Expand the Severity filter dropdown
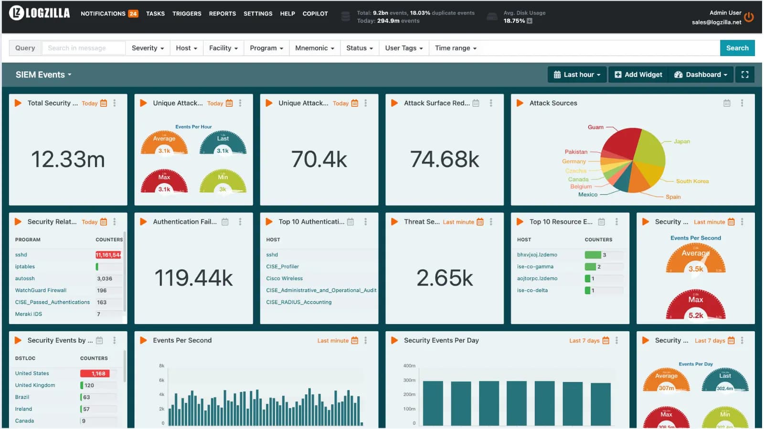This screenshot has width=764, height=429. [148, 48]
